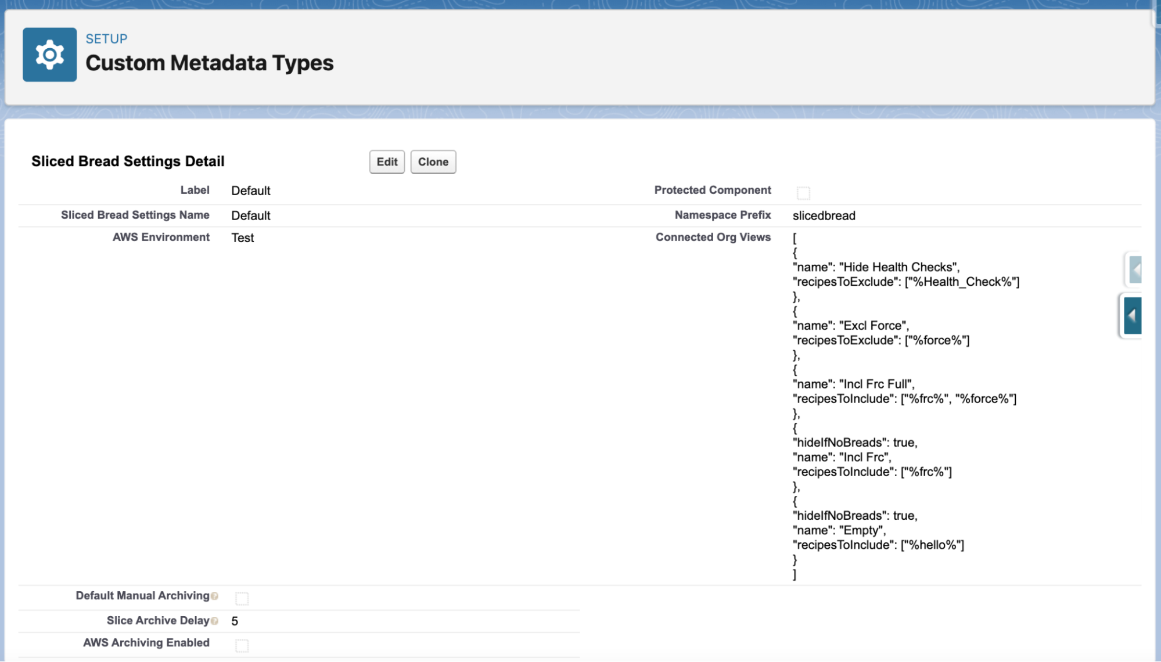Expand the light-blue side panel arrow tab
This screenshot has width=1161, height=662.
click(x=1135, y=269)
